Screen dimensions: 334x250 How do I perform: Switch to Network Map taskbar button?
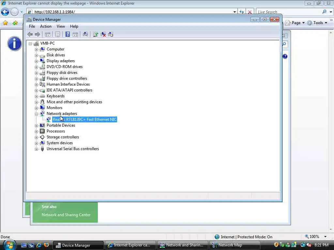click(x=235, y=245)
